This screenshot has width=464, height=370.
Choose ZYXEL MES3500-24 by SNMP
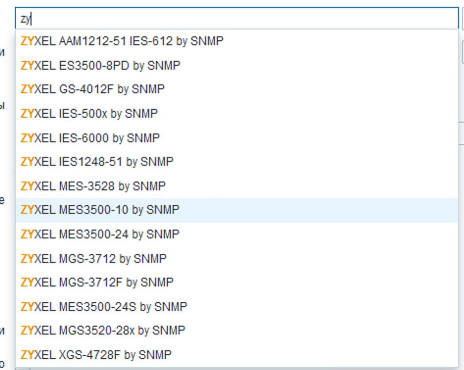(x=237, y=235)
